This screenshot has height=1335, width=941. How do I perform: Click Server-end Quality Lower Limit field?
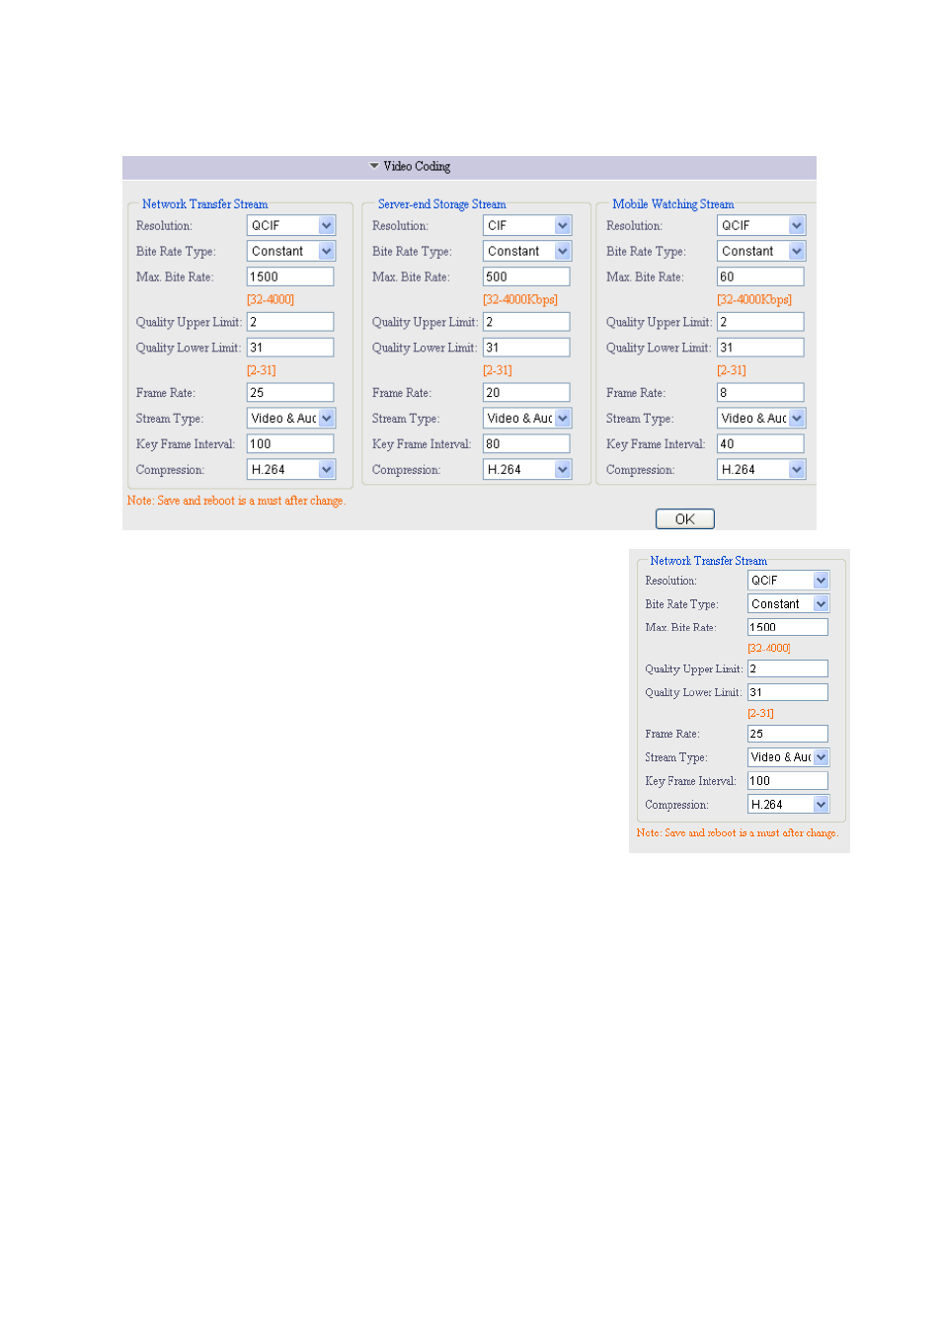click(526, 348)
